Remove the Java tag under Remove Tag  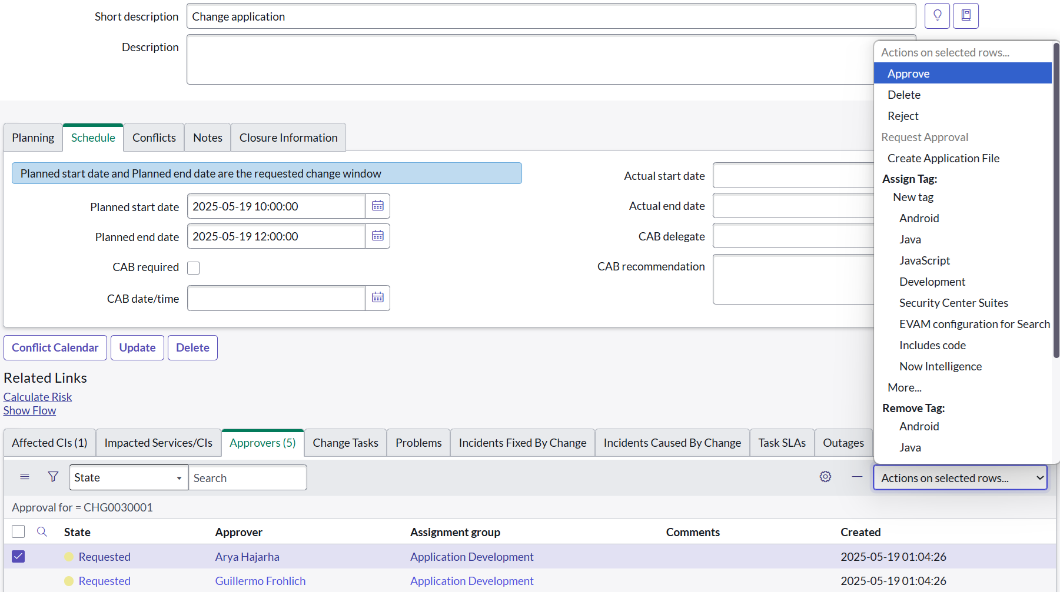coord(962,447)
